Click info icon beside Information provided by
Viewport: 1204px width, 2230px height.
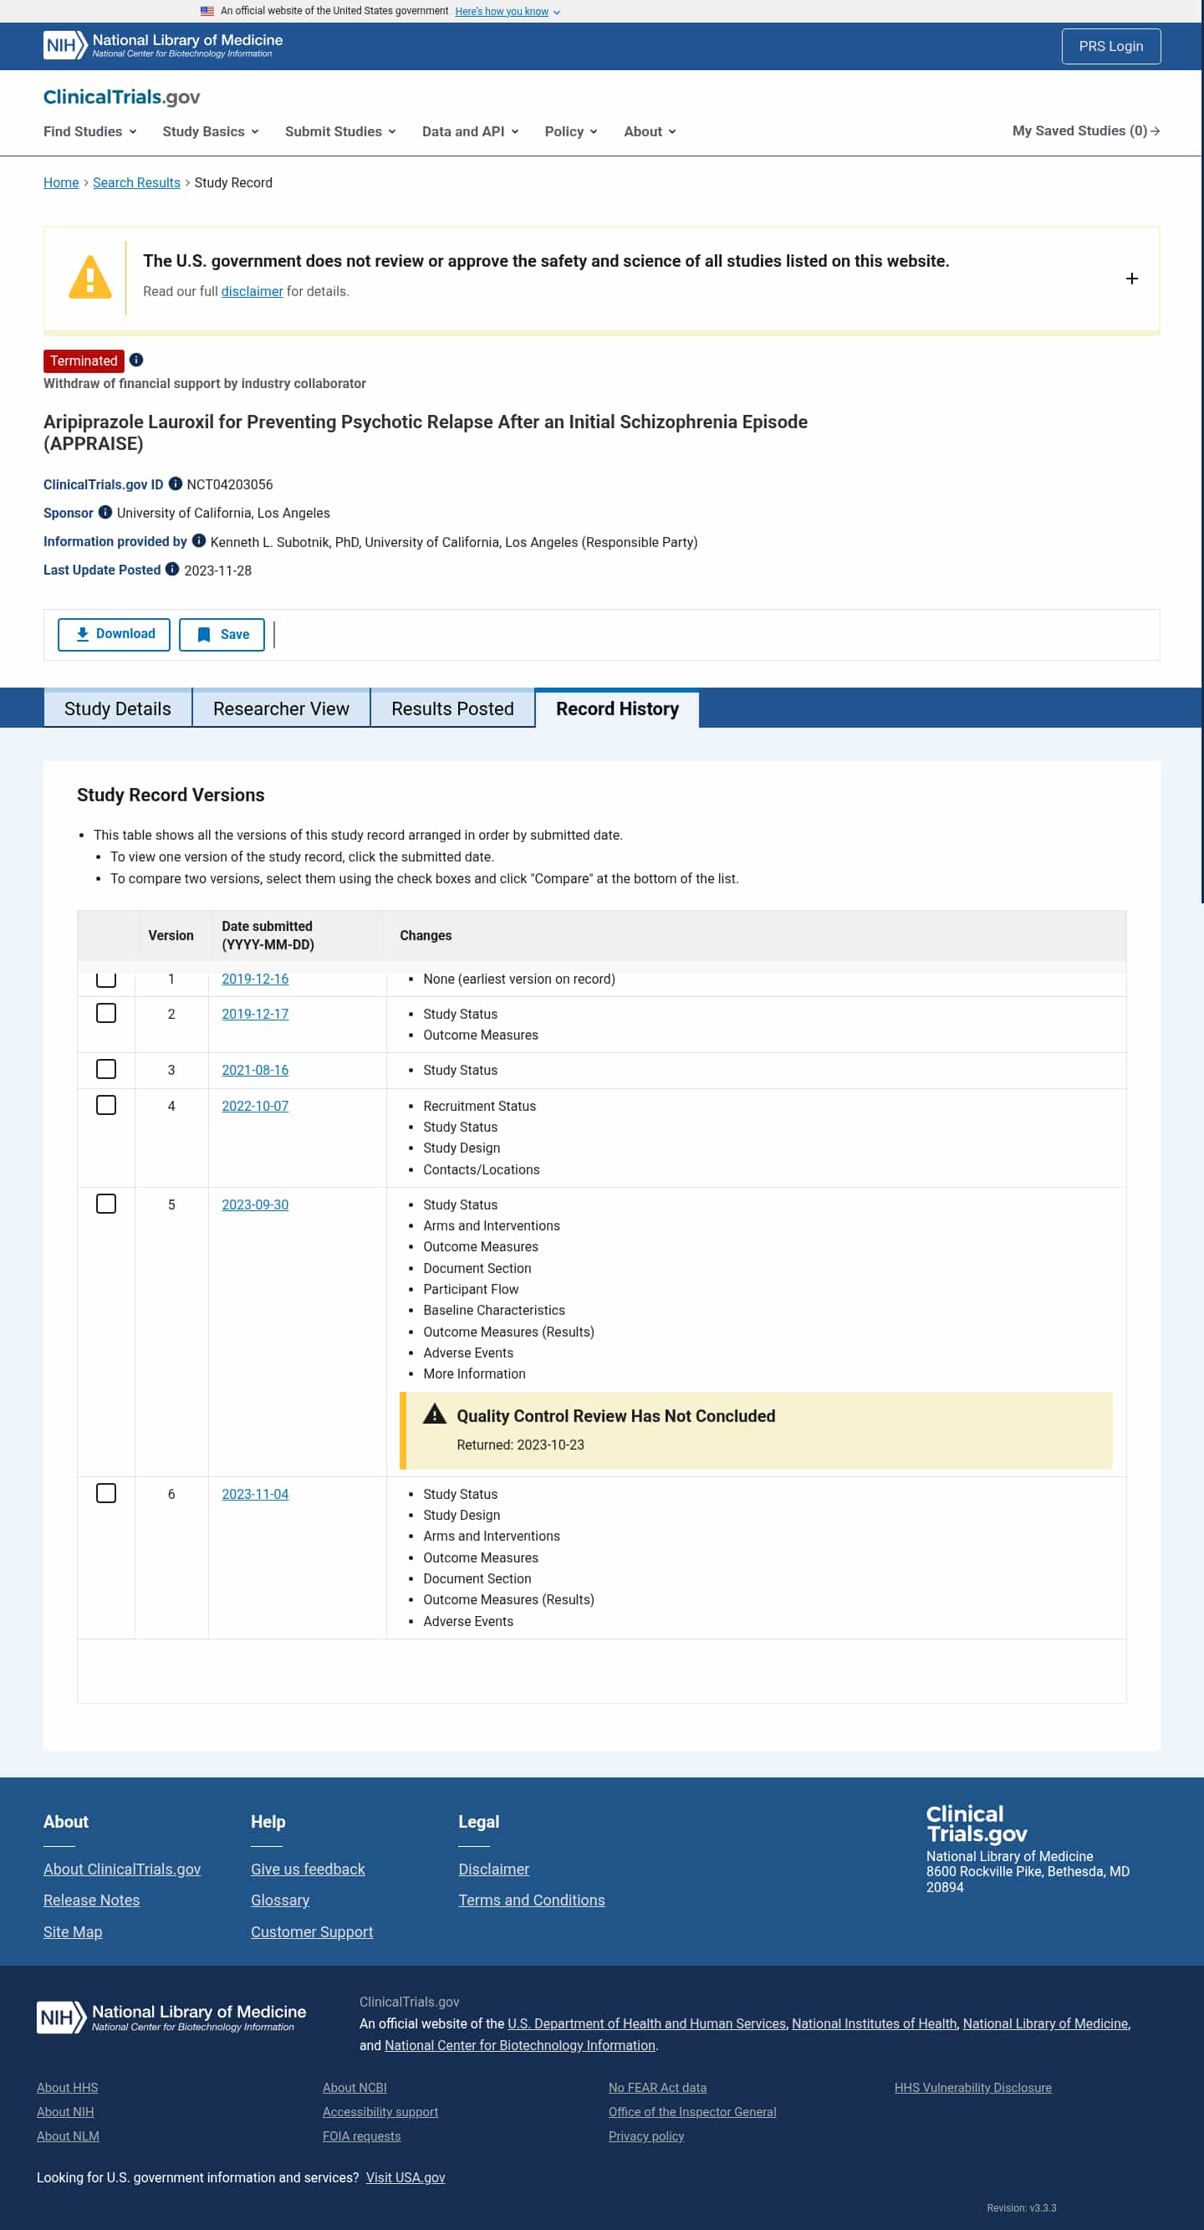198,541
